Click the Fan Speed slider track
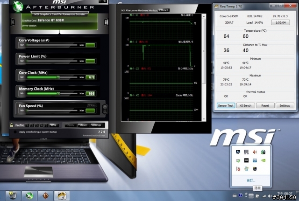This screenshot has height=201, width=299. (52, 111)
